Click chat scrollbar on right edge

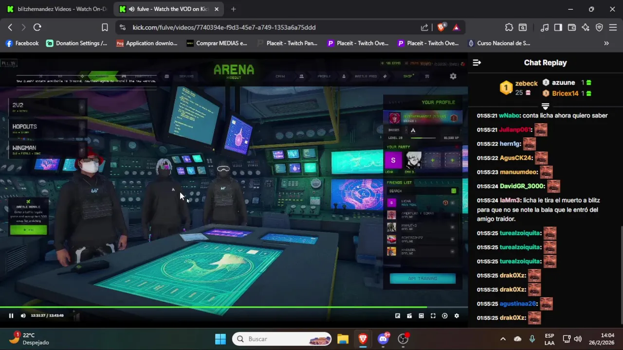coord(621,275)
